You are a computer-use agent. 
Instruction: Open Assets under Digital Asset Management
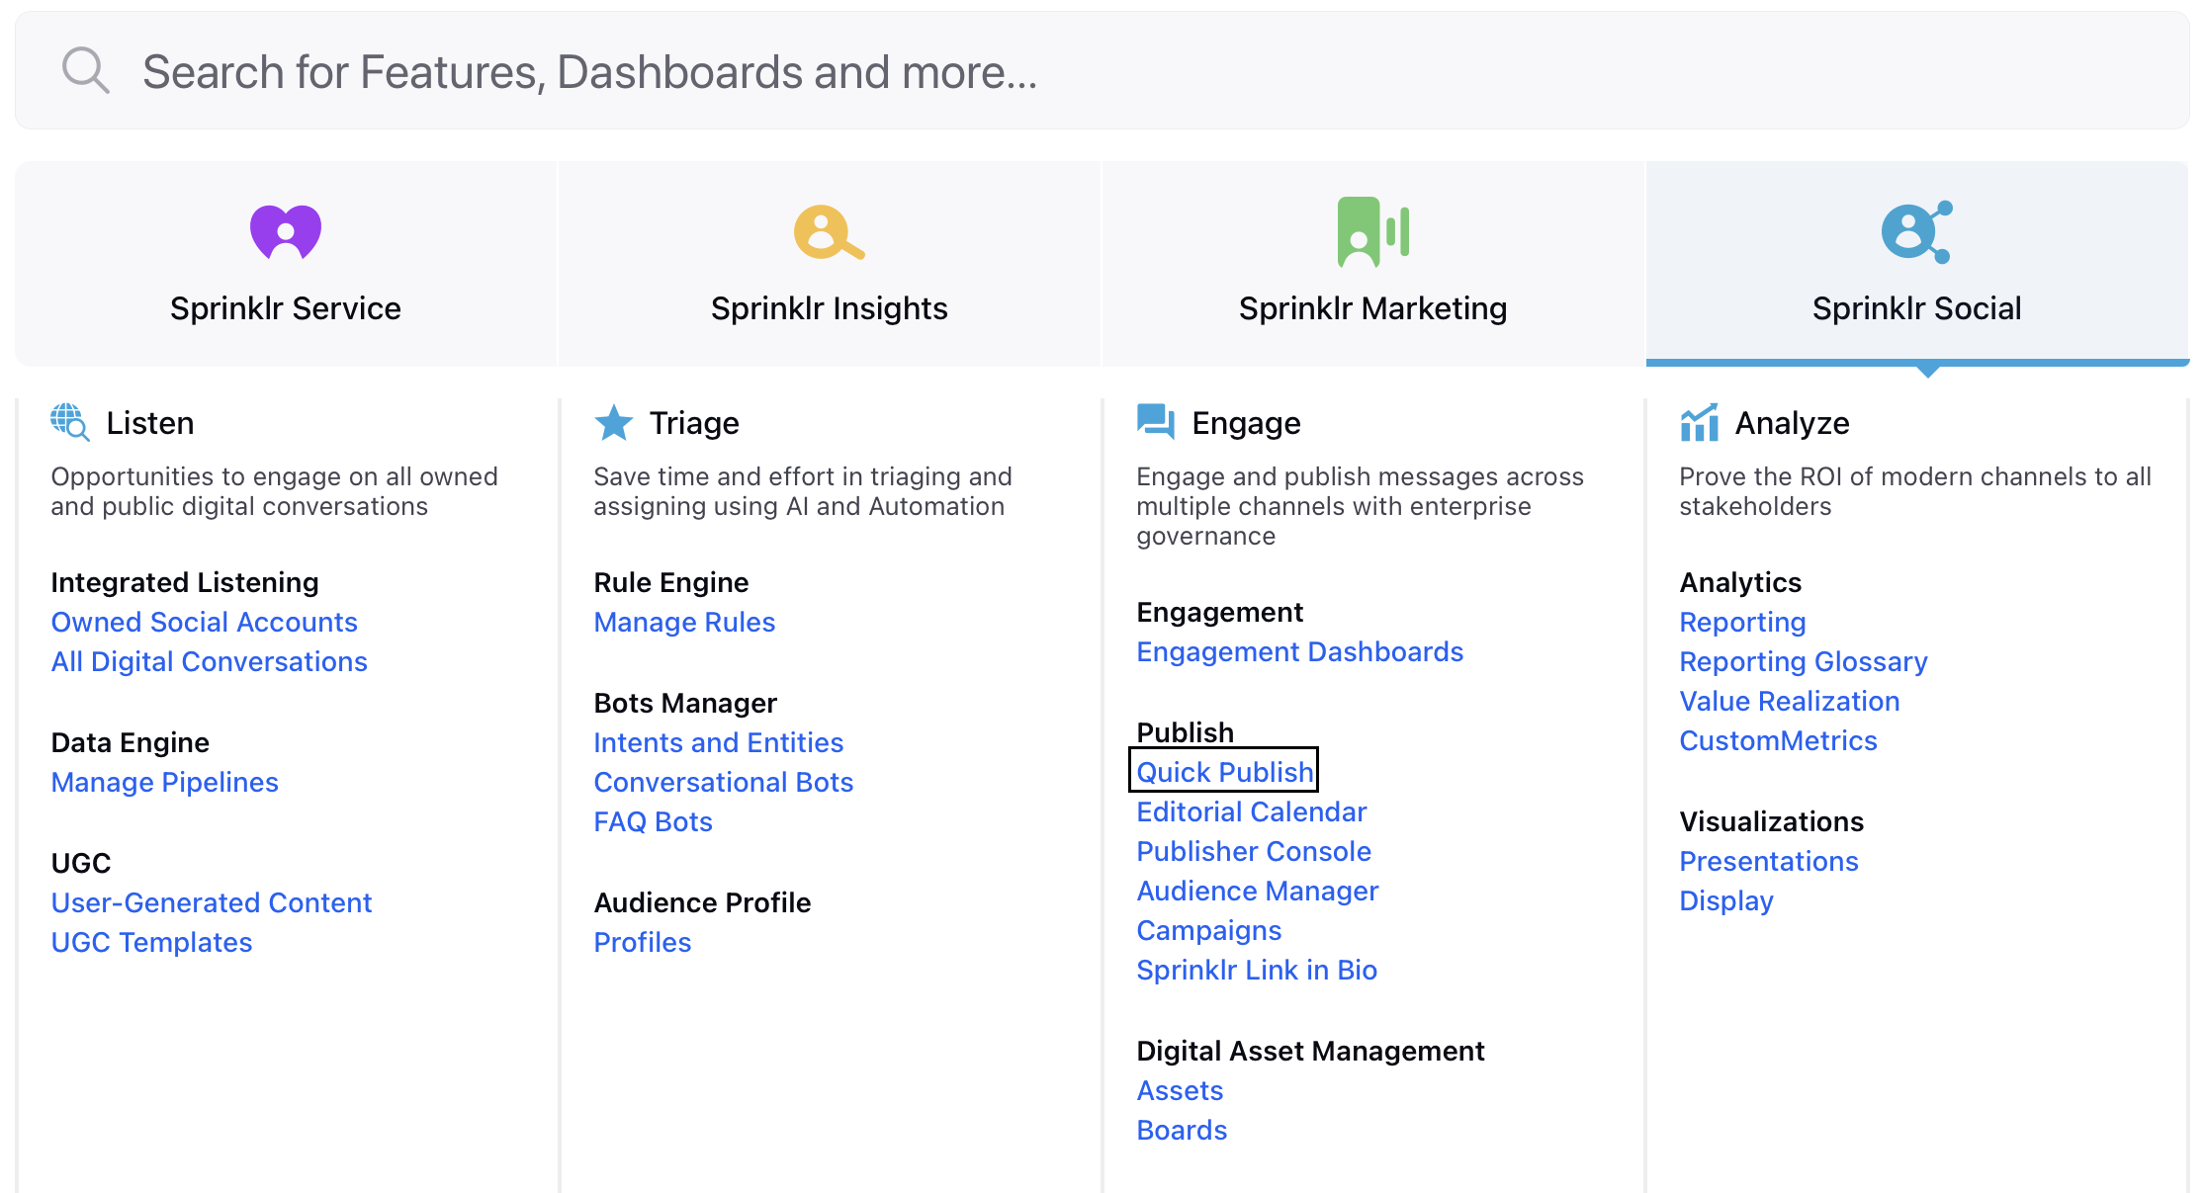[x=1180, y=1090]
